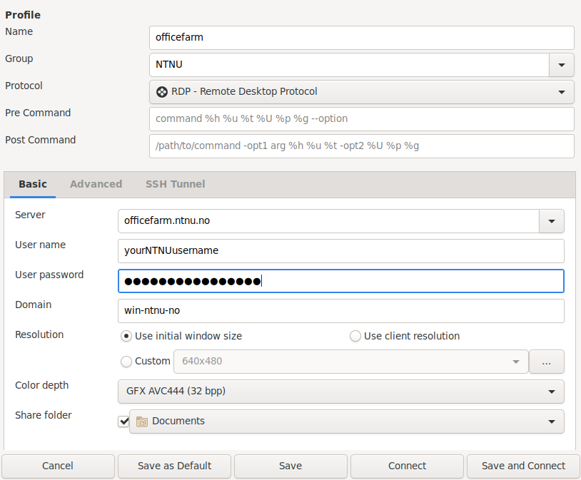Switch to the Advanced tab
Image resolution: width=581 pixels, height=480 pixels.
pyautogui.click(x=96, y=184)
